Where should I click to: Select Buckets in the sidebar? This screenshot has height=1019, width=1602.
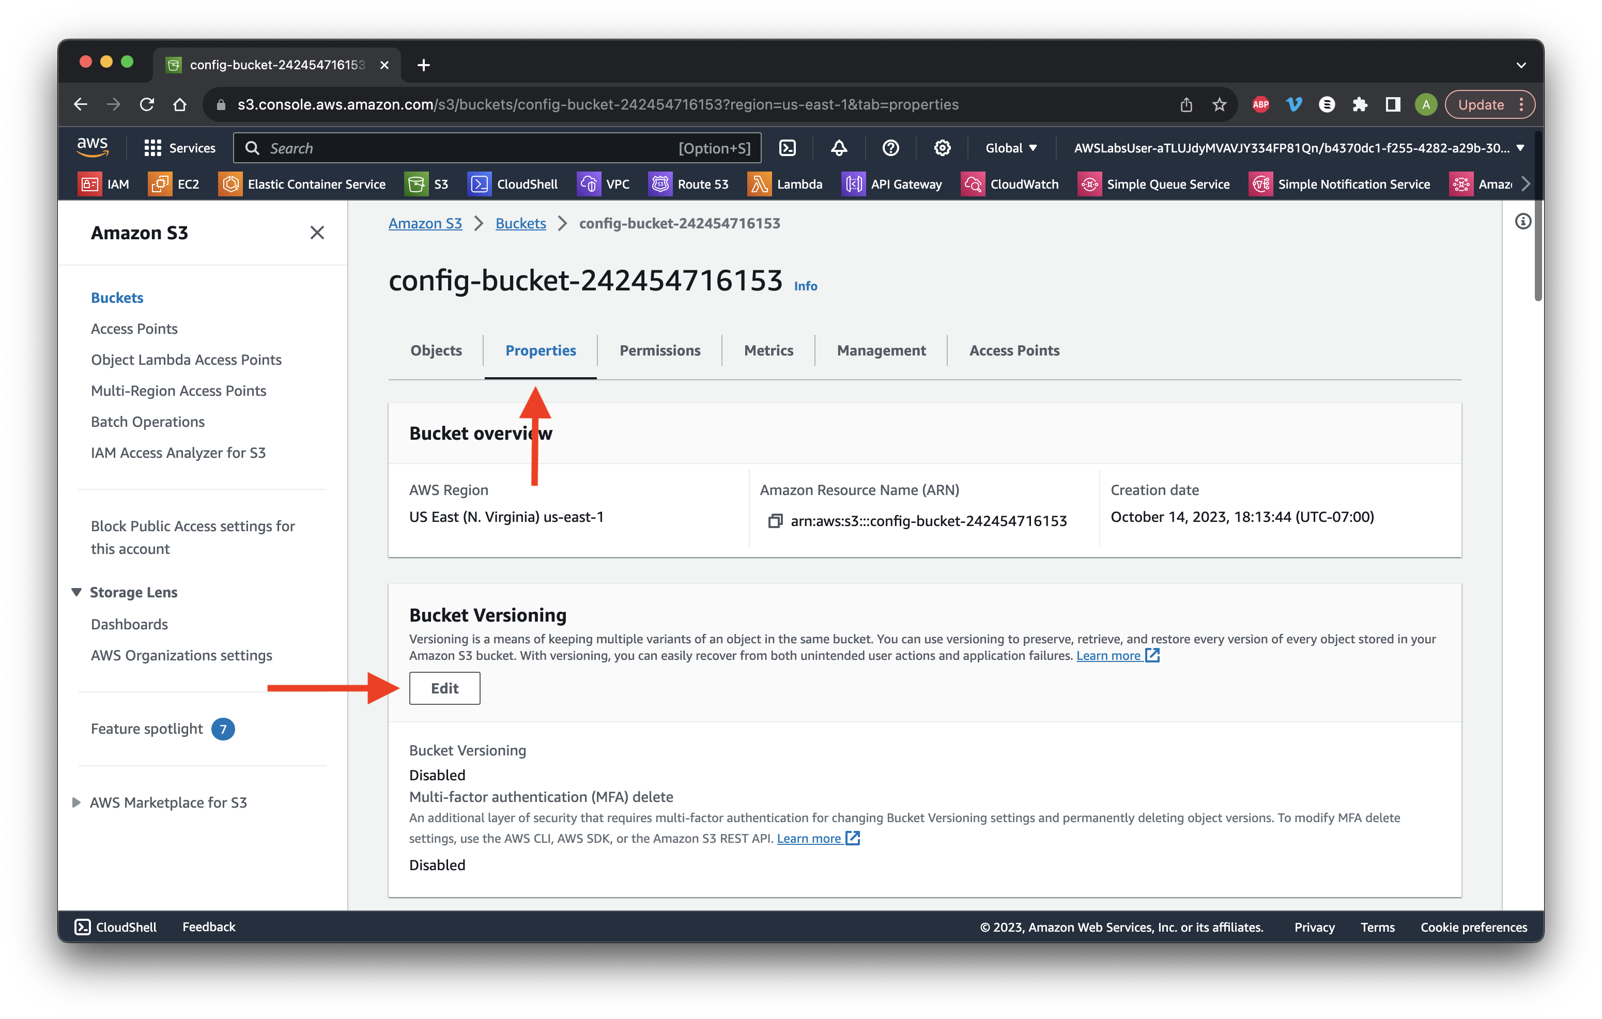coord(117,297)
